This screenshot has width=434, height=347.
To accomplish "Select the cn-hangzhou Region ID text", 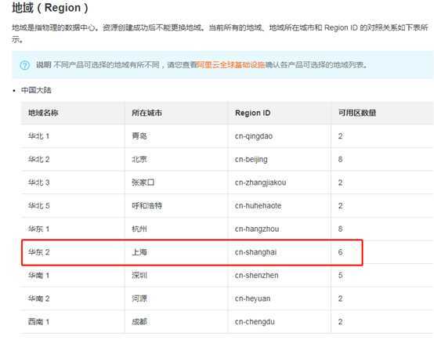I will 257,230.
